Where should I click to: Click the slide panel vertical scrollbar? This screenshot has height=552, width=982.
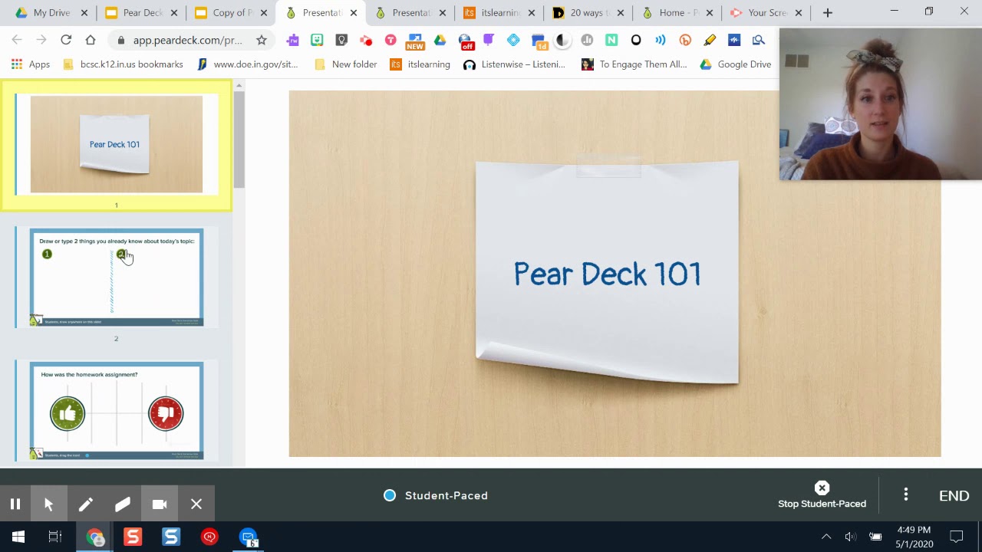239,140
